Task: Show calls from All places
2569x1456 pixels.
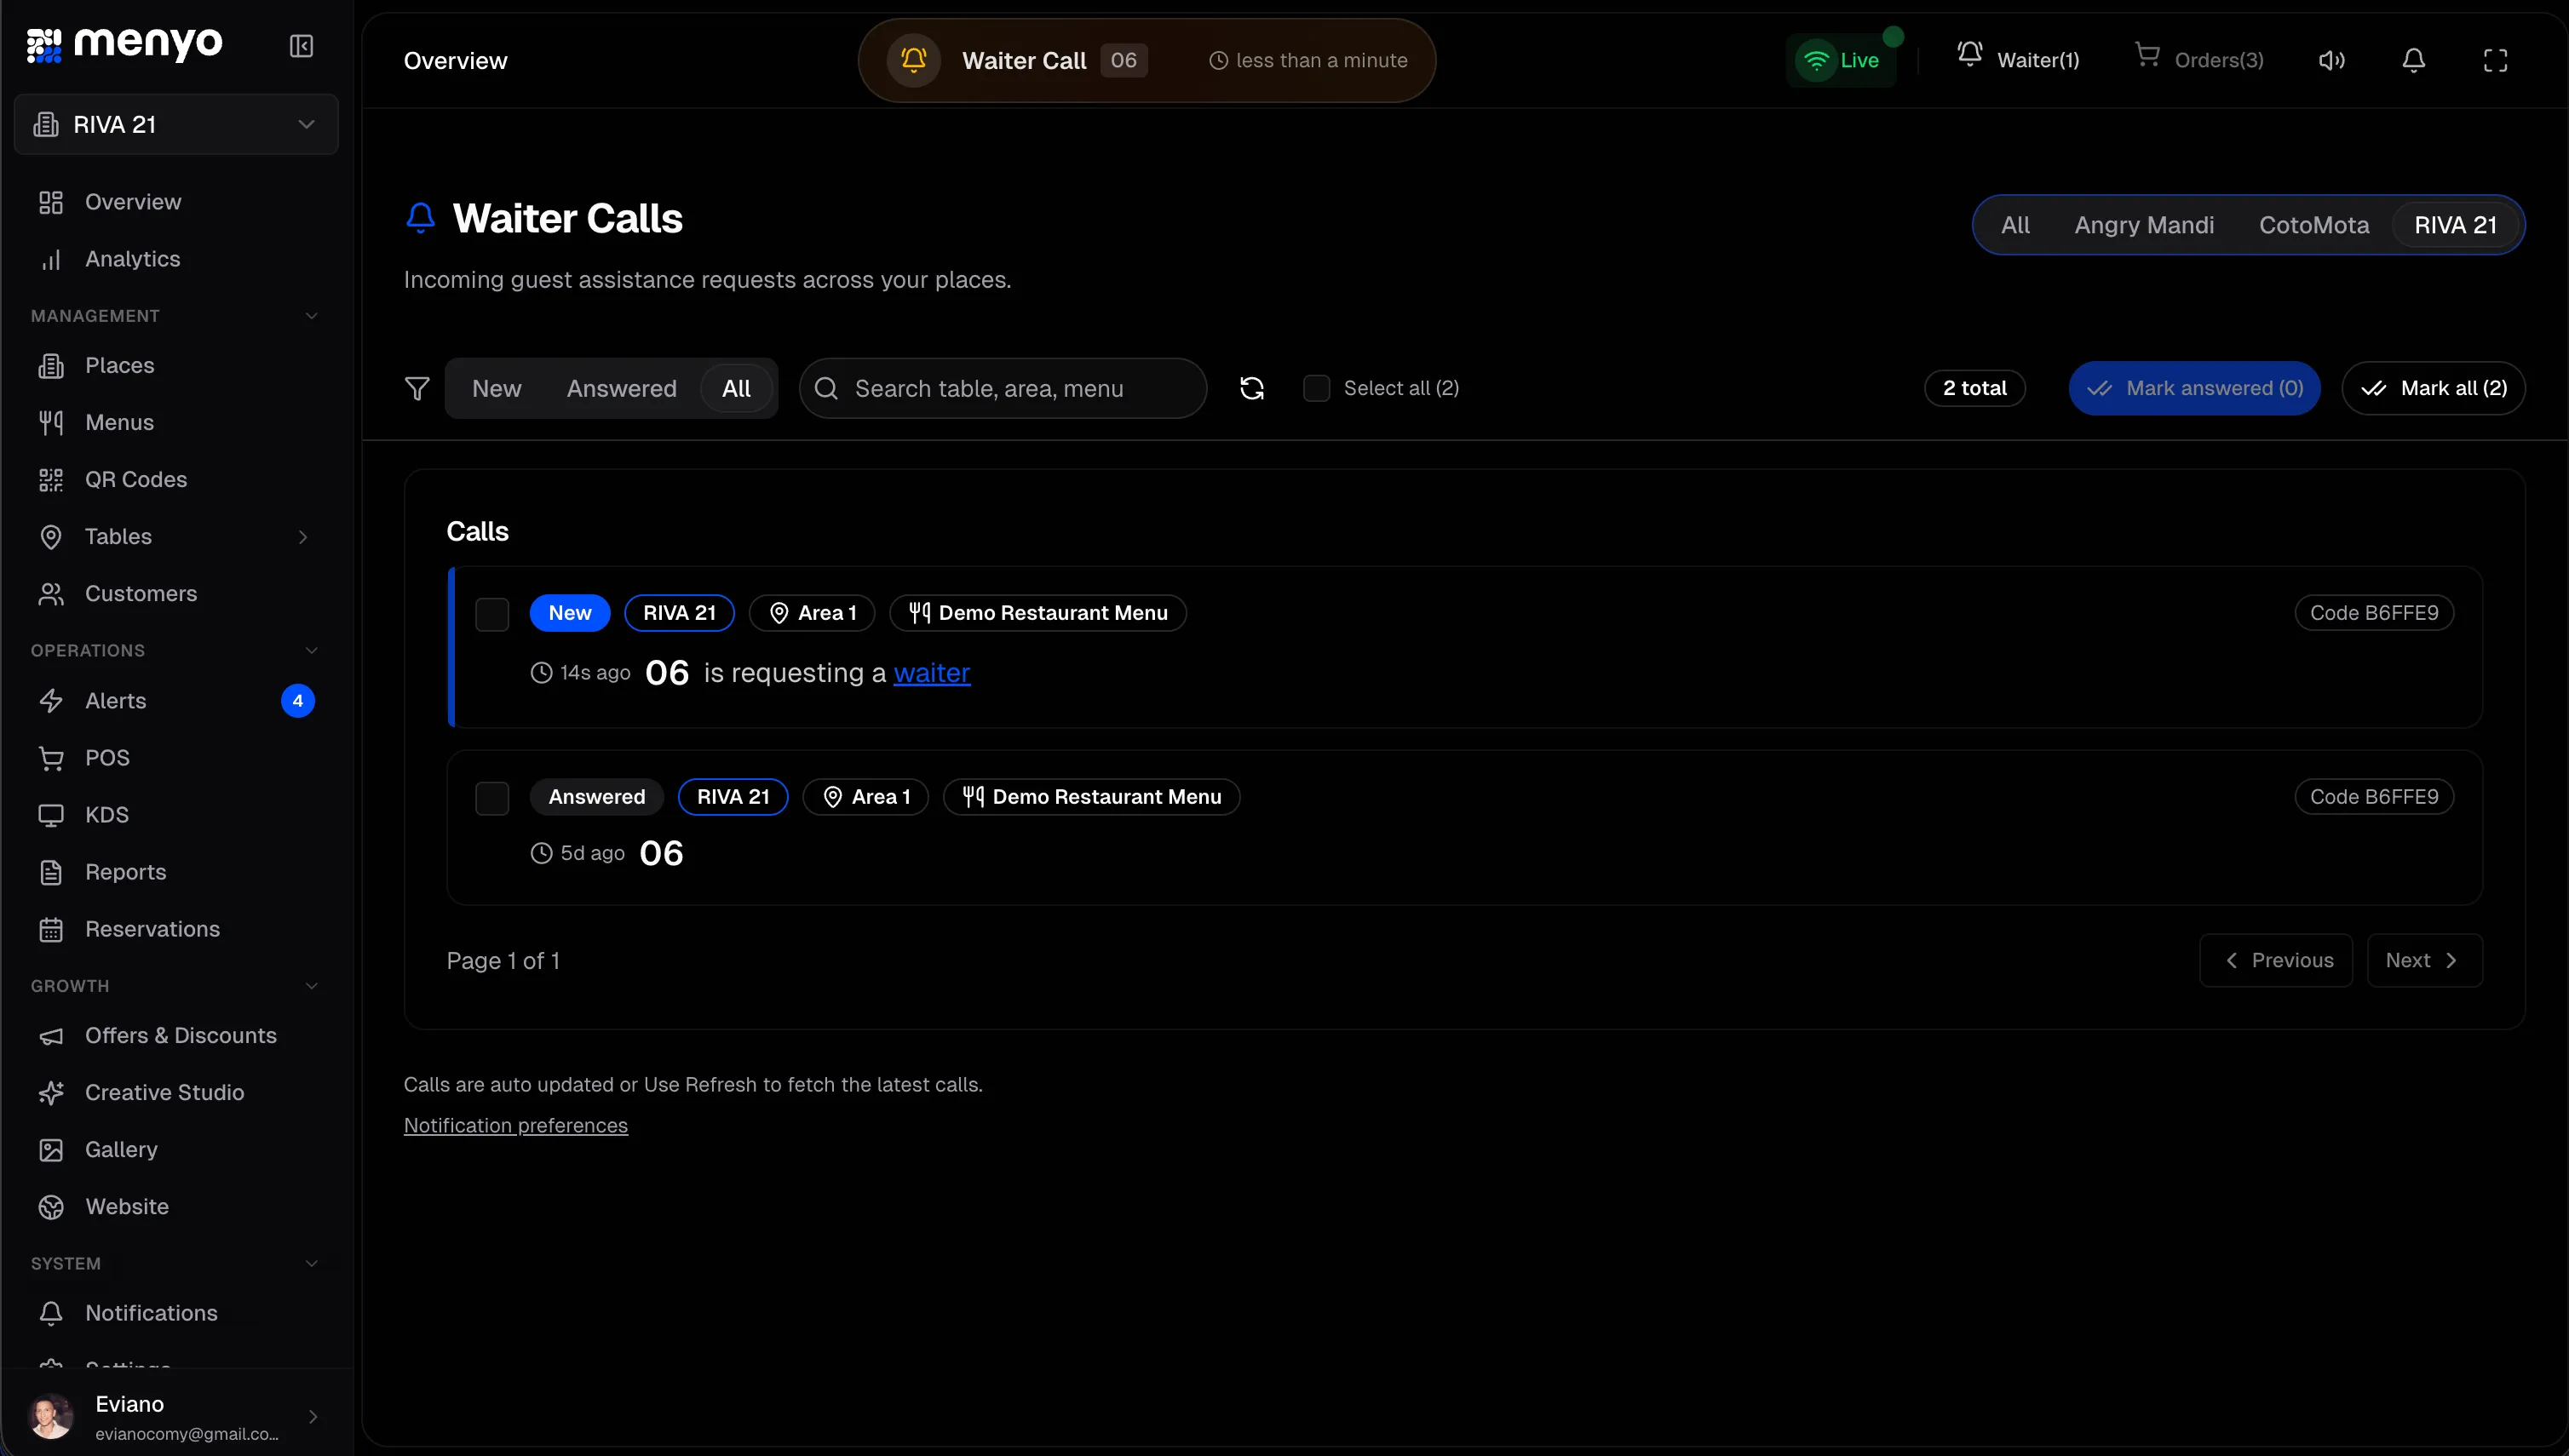Action: pyautogui.click(x=2014, y=225)
